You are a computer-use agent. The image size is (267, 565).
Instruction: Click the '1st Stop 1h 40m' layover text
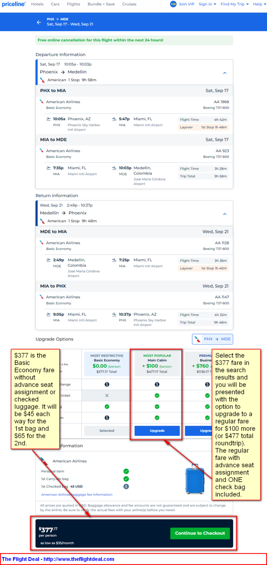(214, 269)
